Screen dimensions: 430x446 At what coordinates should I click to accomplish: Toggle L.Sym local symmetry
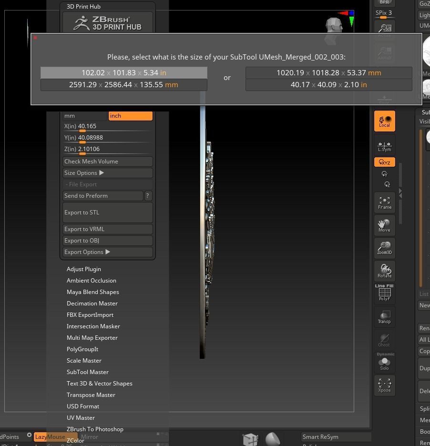(x=384, y=146)
